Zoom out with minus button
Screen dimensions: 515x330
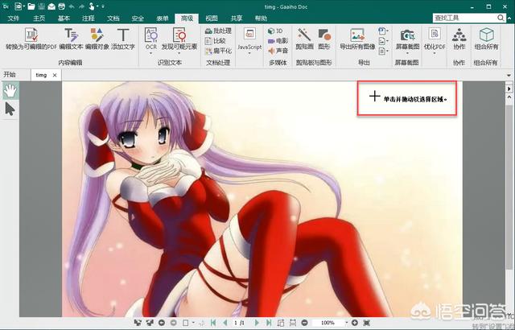coord(304,323)
